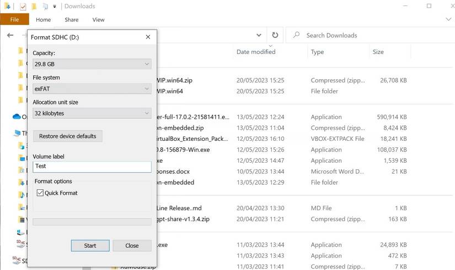Click the Volume label field containing Test
This screenshot has width=455, height=270.
[x=92, y=167]
